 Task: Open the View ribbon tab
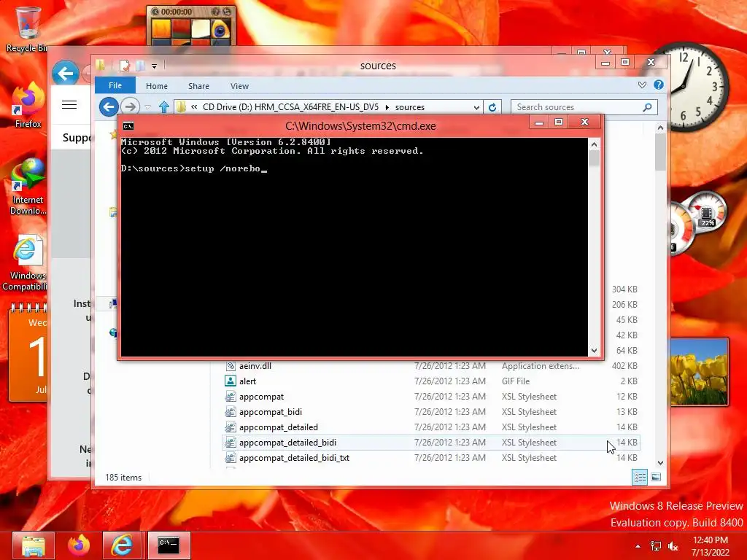239,86
